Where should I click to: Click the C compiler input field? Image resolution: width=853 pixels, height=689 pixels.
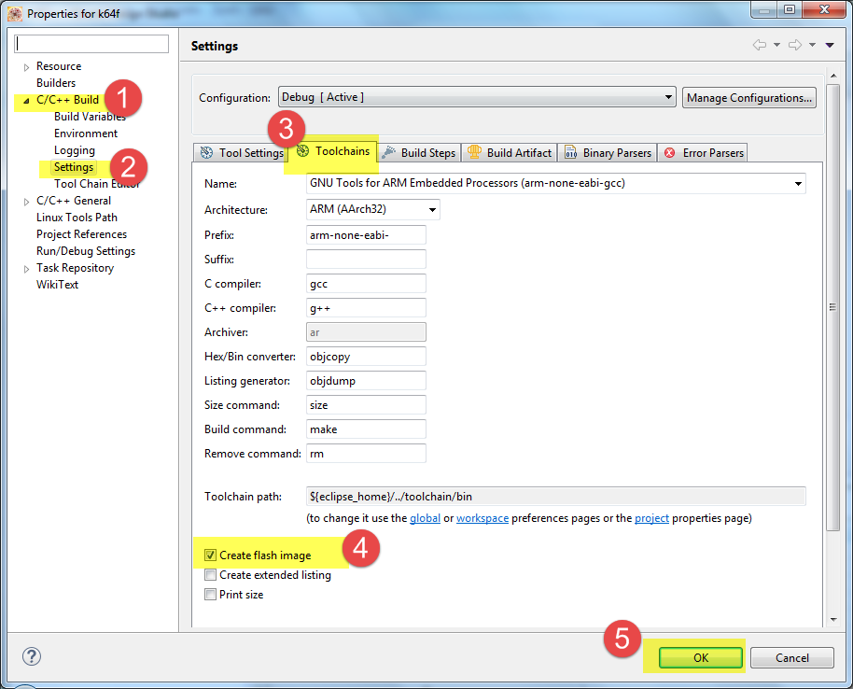click(x=366, y=284)
